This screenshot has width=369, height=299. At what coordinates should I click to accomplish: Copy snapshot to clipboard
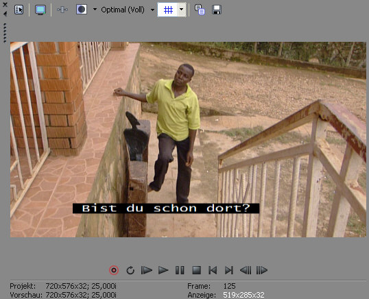point(200,10)
